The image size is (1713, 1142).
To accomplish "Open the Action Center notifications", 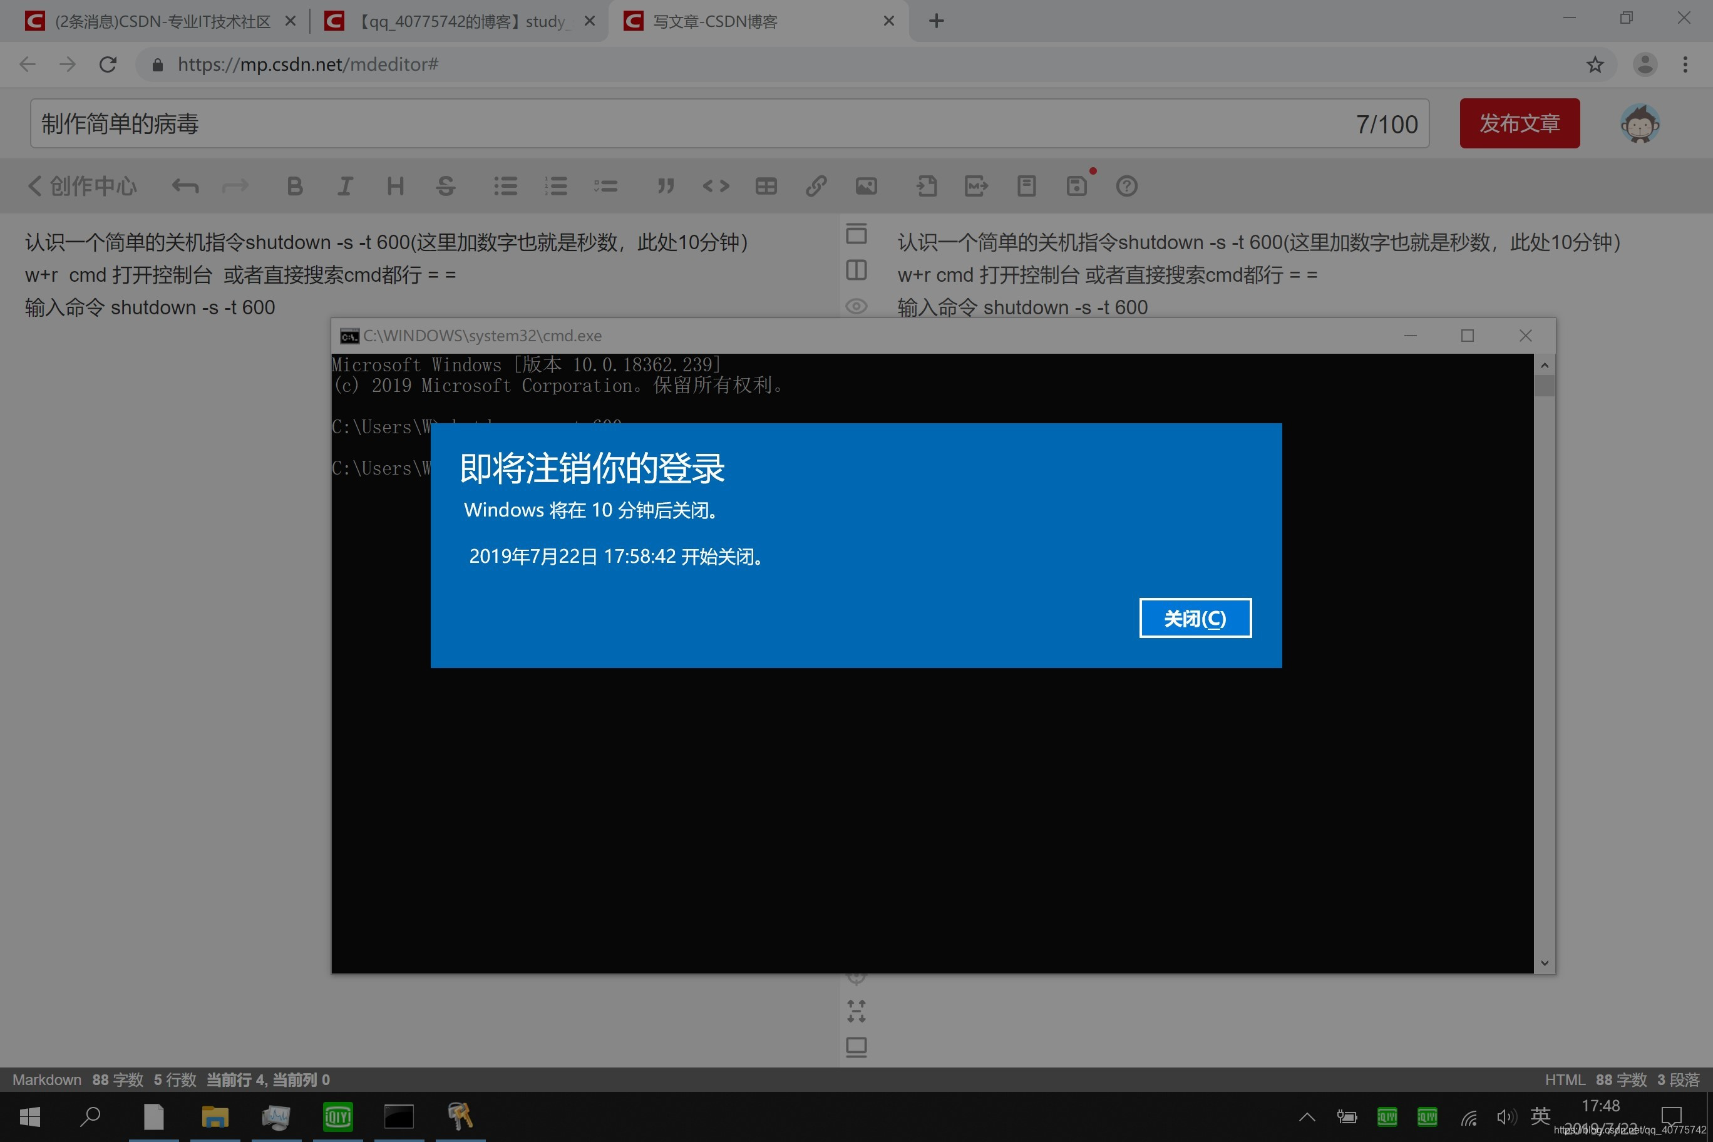I will point(1672,1116).
